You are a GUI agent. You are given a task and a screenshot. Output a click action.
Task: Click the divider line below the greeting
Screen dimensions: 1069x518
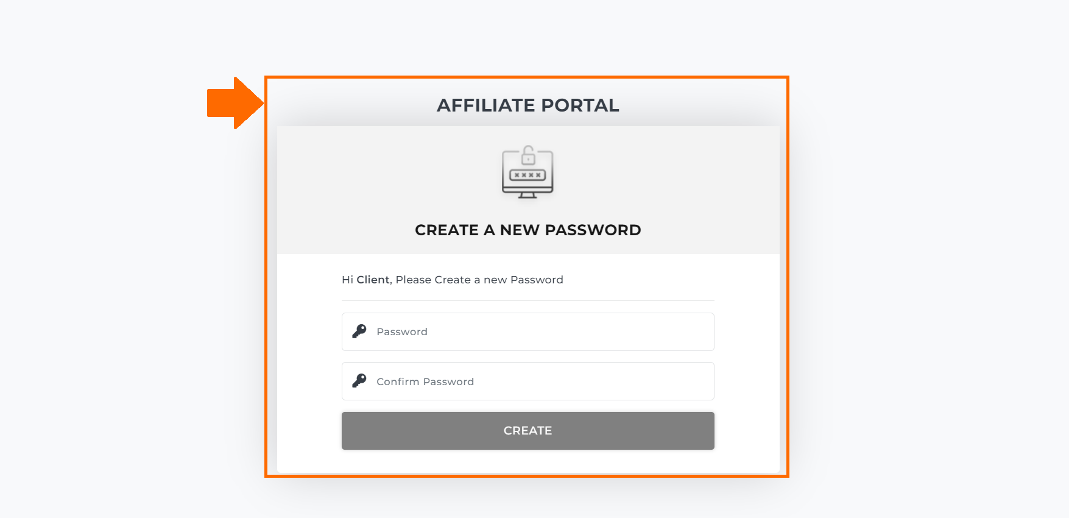pyautogui.click(x=527, y=300)
